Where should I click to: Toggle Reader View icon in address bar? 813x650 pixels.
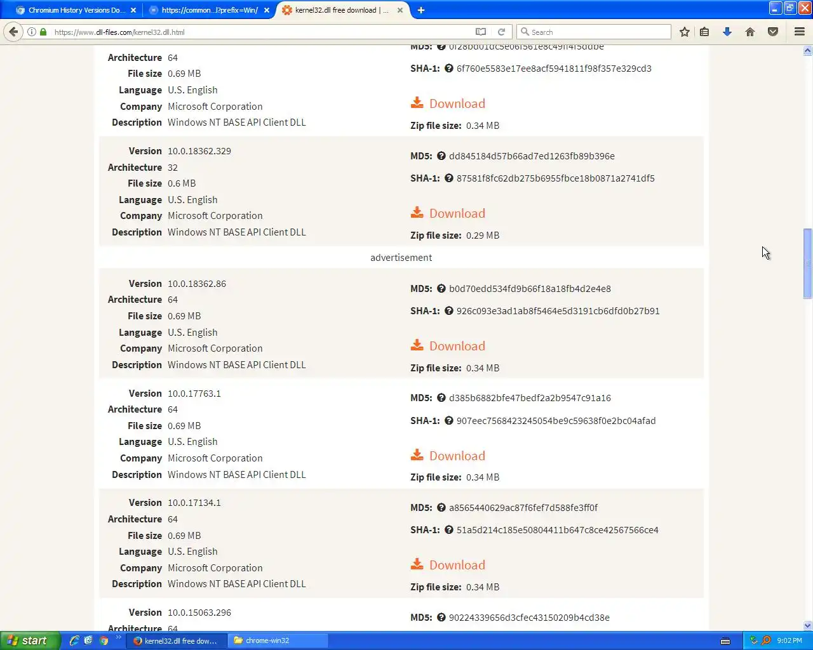481,32
